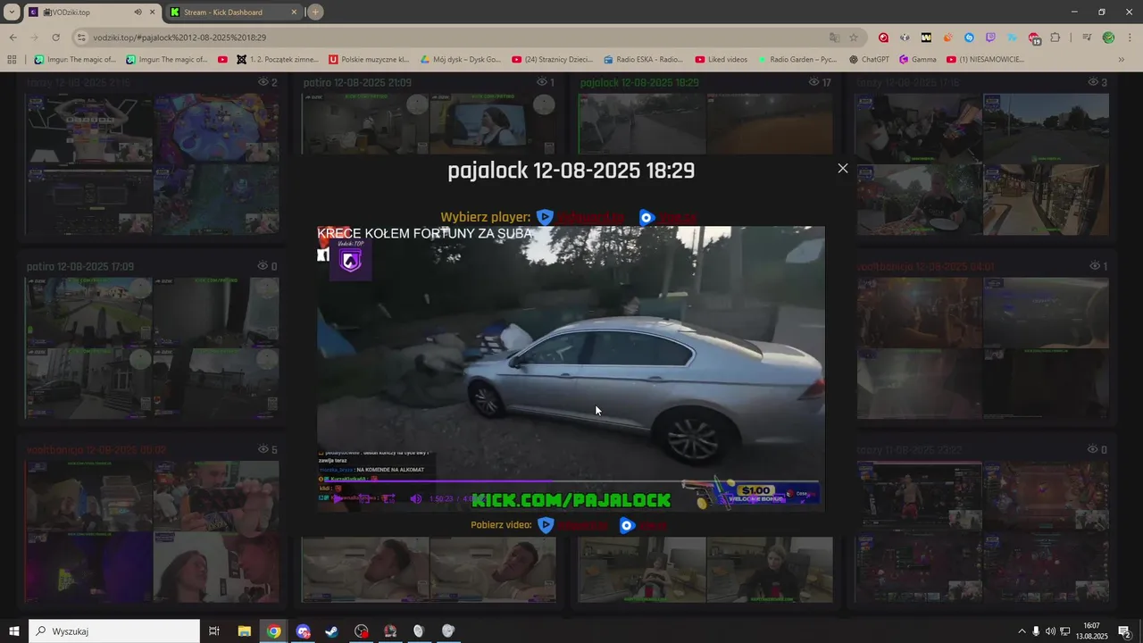Play the pajalock video
This screenshot has height=643, width=1143.
(x=338, y=499)
